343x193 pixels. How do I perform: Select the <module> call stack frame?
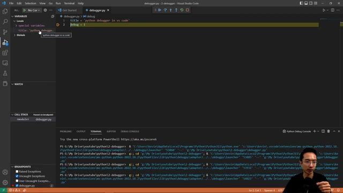pyautogui.click(x=33, y=120)
